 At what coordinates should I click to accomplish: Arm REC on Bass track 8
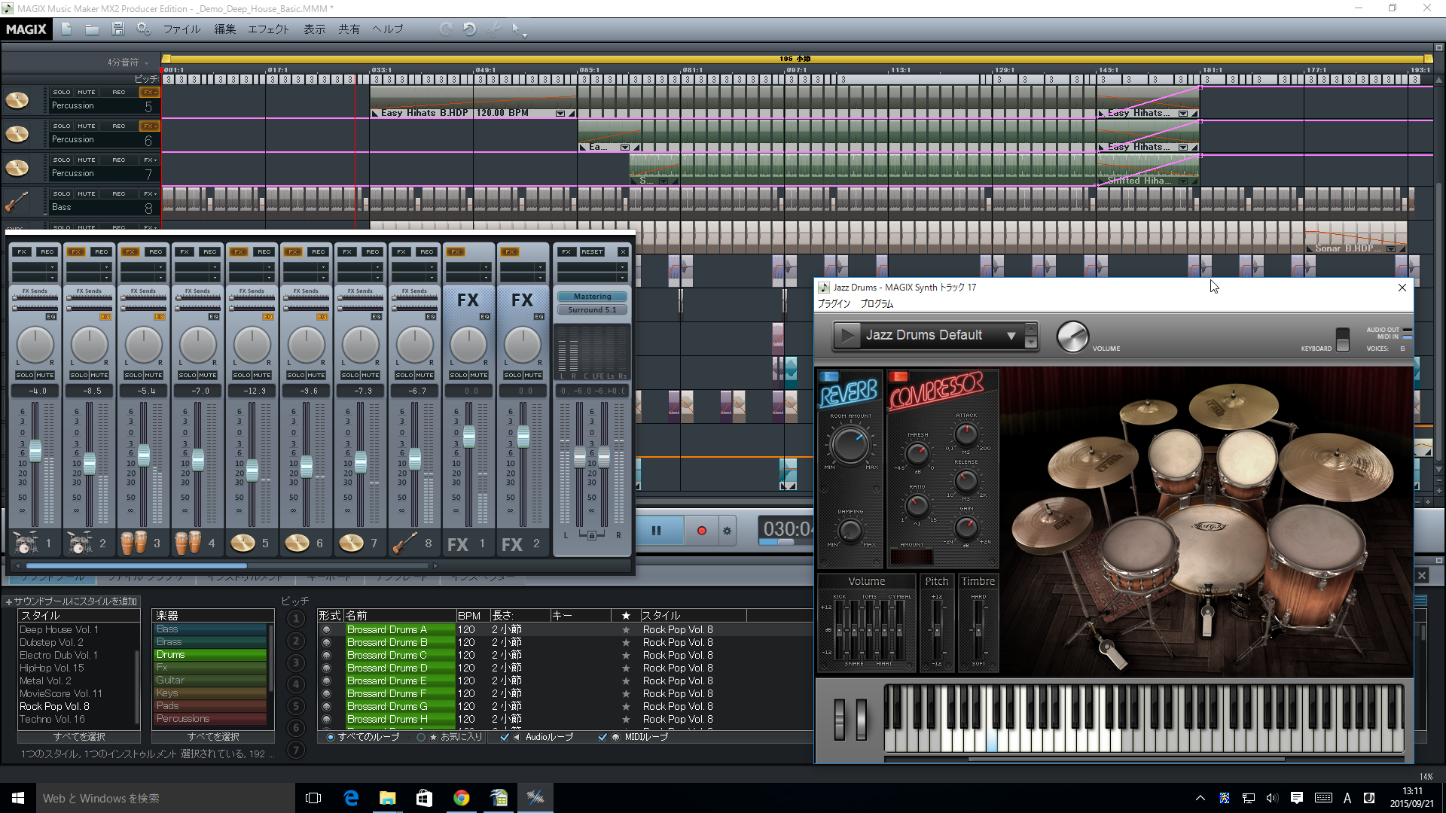tap(118, 193)
